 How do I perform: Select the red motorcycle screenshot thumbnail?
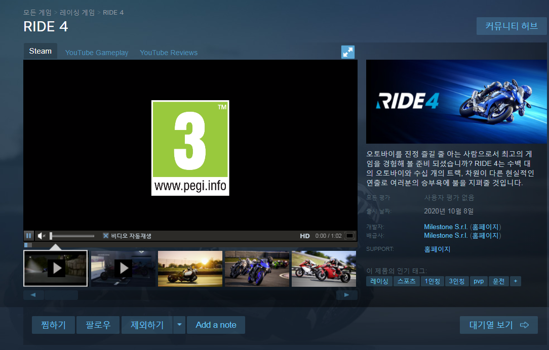click(x=324, y=269)
